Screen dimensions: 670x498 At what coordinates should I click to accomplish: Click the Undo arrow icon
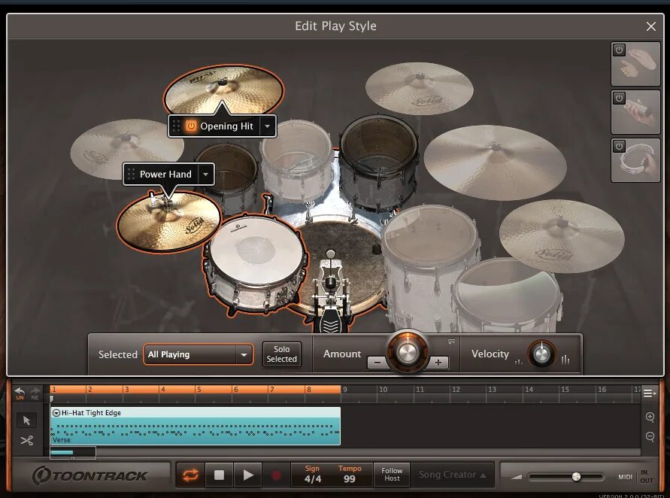click(18, 390)
